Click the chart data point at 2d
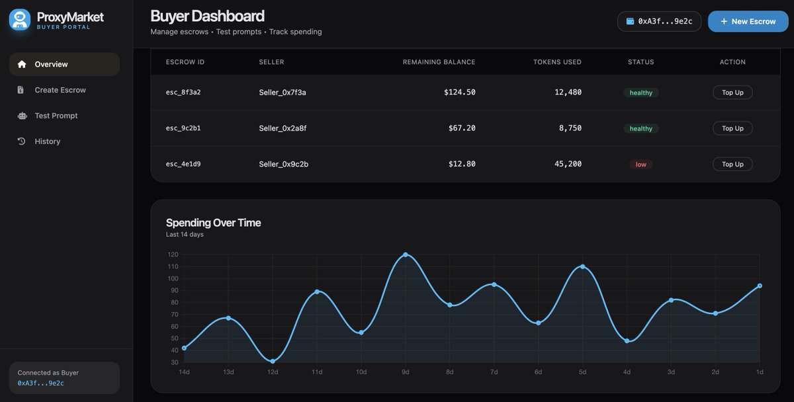 point(715,313)
